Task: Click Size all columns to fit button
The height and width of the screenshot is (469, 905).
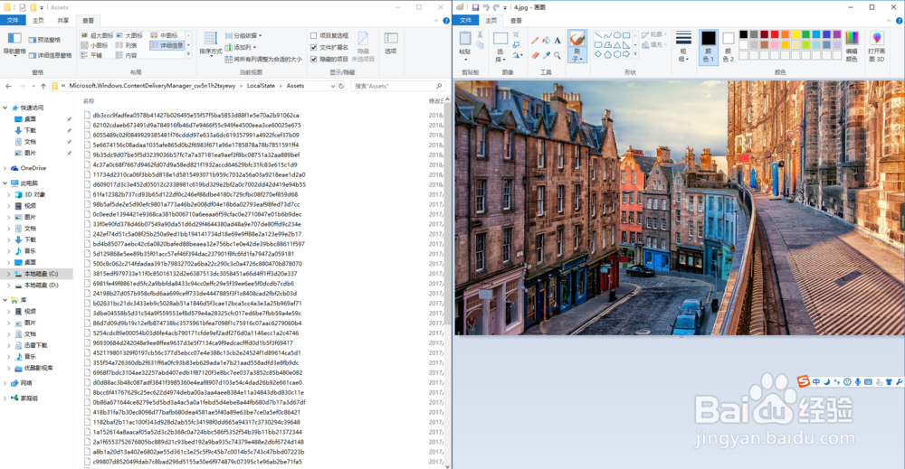Action: [x=263, y=59]
